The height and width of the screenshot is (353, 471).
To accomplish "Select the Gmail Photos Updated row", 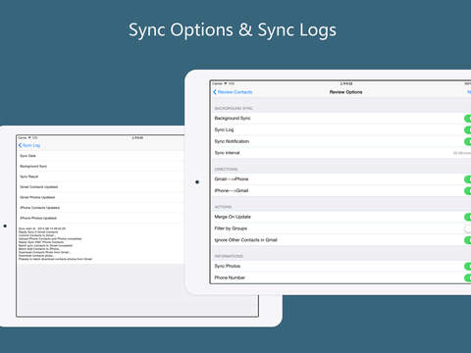I will point(100,197).
